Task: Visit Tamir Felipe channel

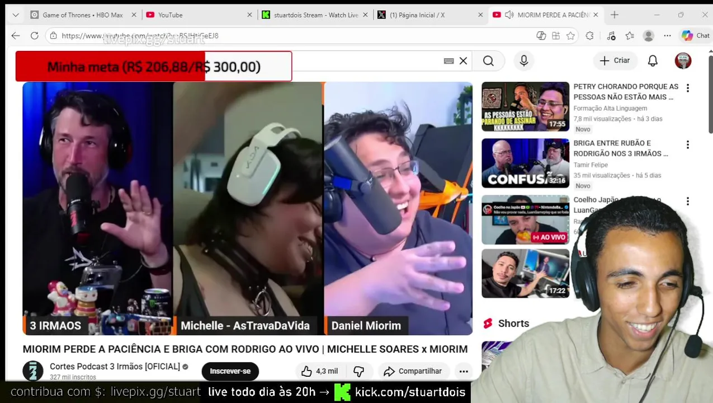Action: [591, 165]
